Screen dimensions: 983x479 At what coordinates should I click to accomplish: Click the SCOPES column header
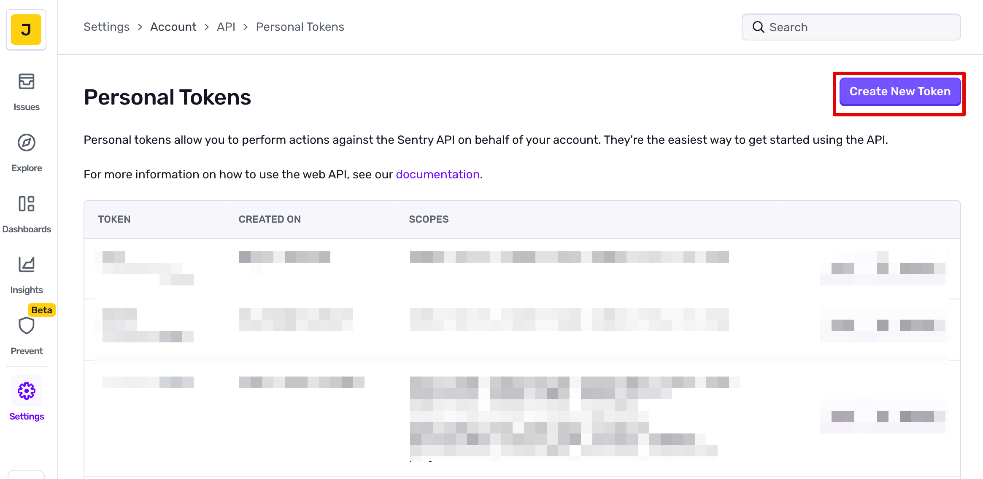point(429,219)
